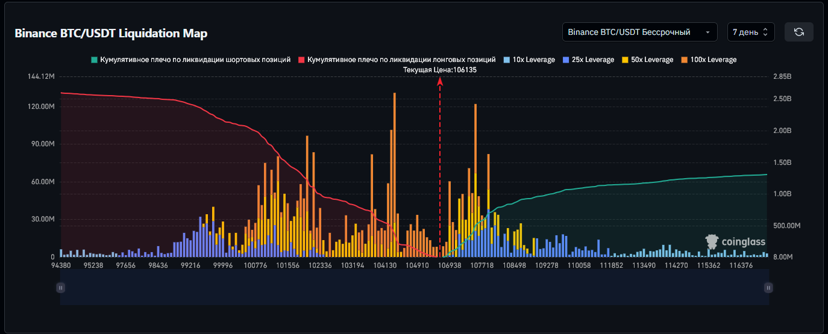
Task: Click the 97656 price axis label
Action: click(125, 265)
